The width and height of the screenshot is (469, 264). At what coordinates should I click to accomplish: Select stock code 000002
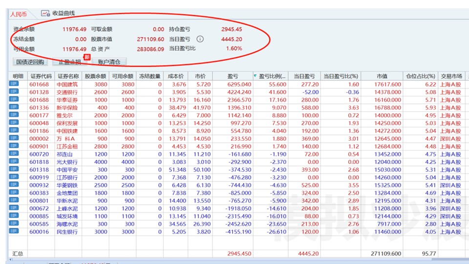pos(39,139)
